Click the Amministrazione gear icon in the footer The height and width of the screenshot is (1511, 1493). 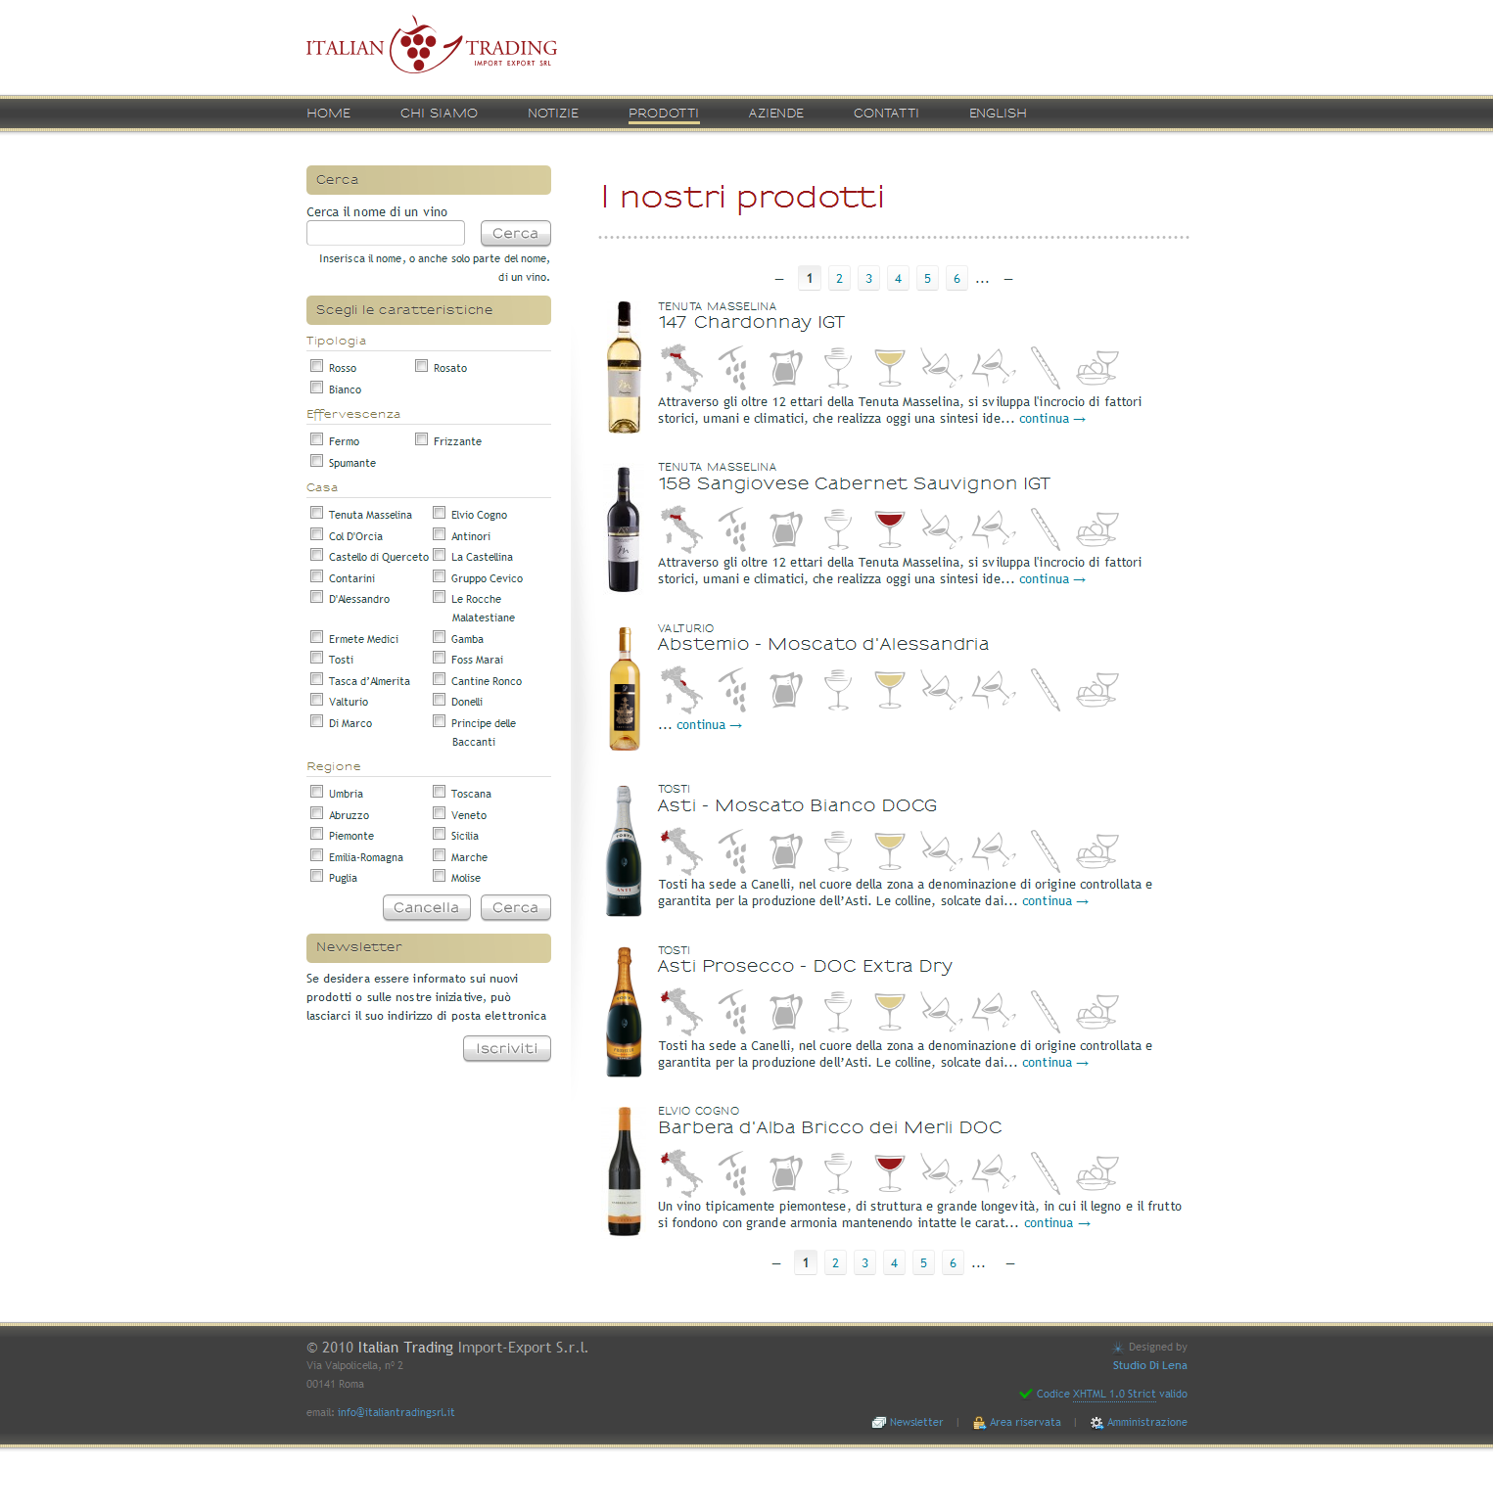pos(1096,1423)
